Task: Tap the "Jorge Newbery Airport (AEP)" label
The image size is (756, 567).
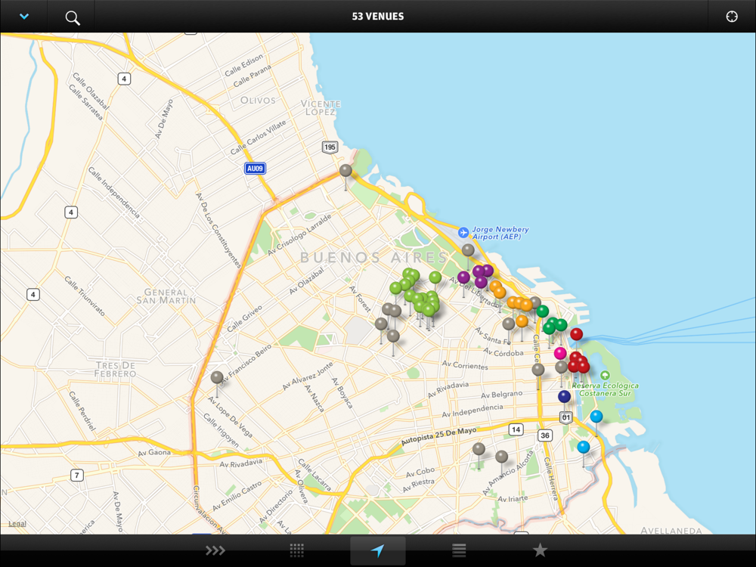Action: 500,233
